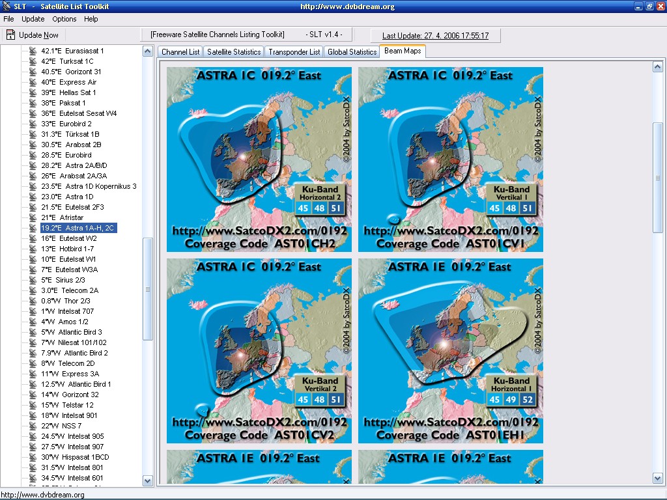The image size is (667, 500).
Task: Click the dish icon next to Hispasat 1BCD
Action: click(x=33, y=457)
